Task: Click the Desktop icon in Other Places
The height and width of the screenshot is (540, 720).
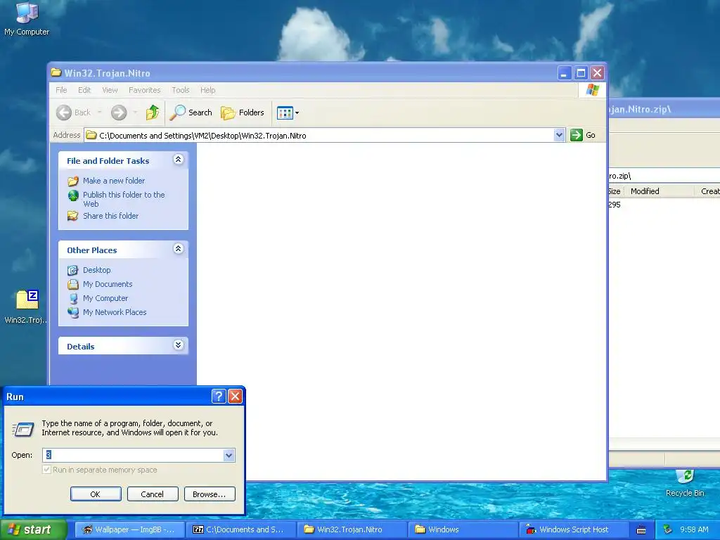Action: pyautogui.click(x=73, y=270)
